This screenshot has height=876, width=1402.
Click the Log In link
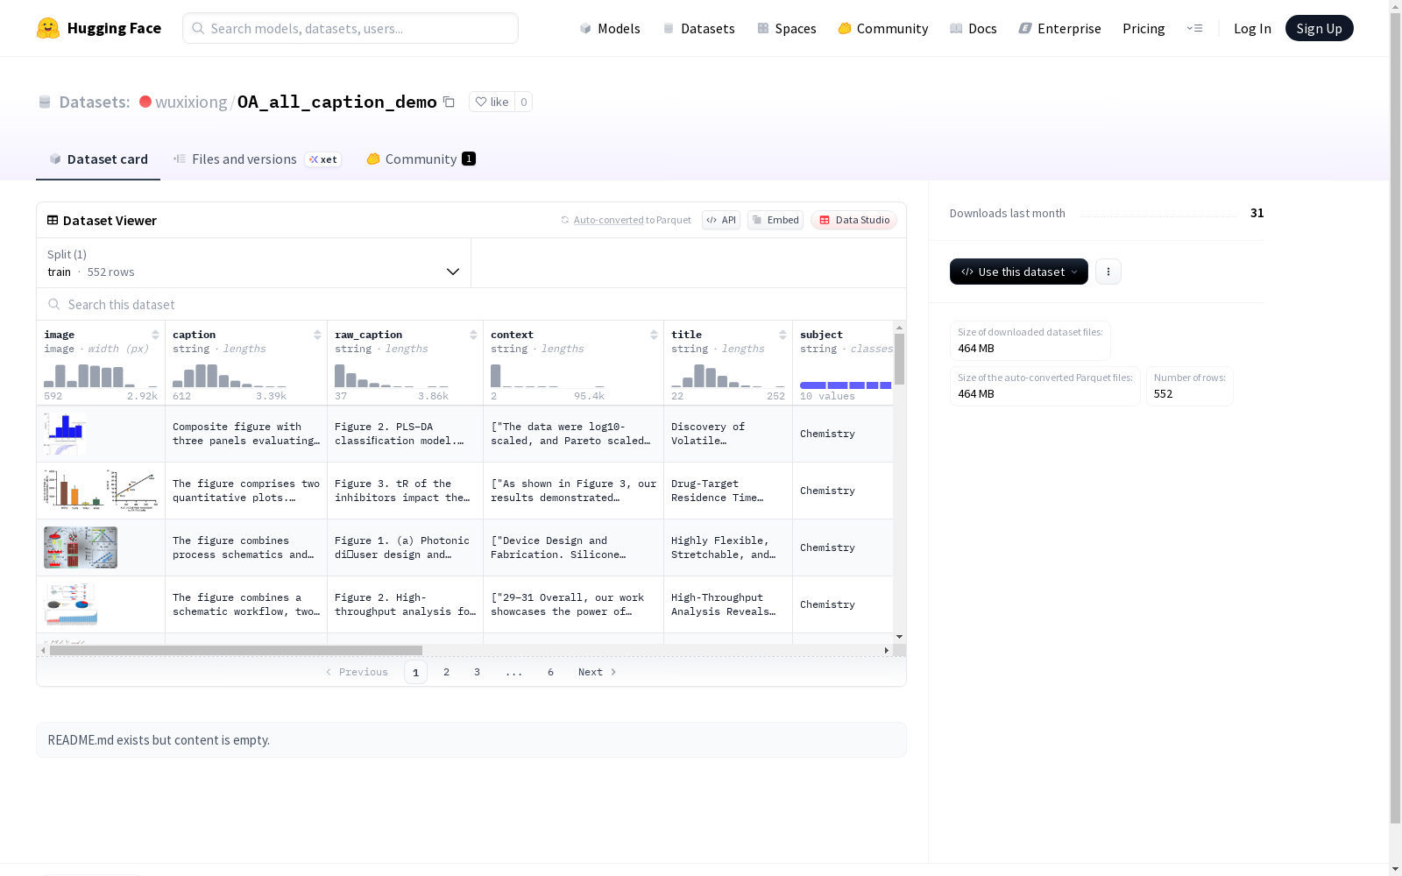pos(1252,28)
